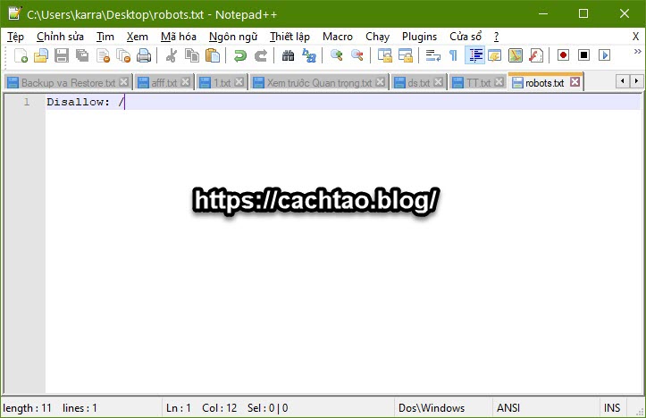The image size is (646, 418).
Task: Close the robots.txt tab
Action: point(575,82)
